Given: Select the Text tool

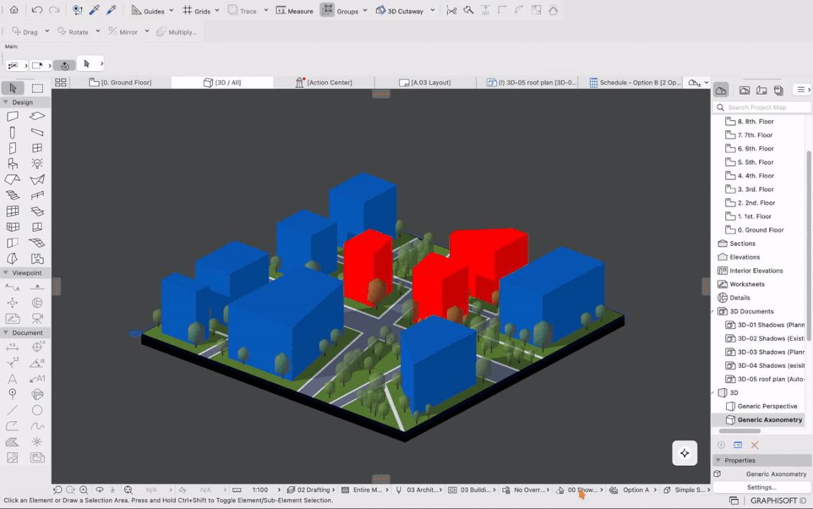Looking at the screenshot, I should click(x=12, y=379).
